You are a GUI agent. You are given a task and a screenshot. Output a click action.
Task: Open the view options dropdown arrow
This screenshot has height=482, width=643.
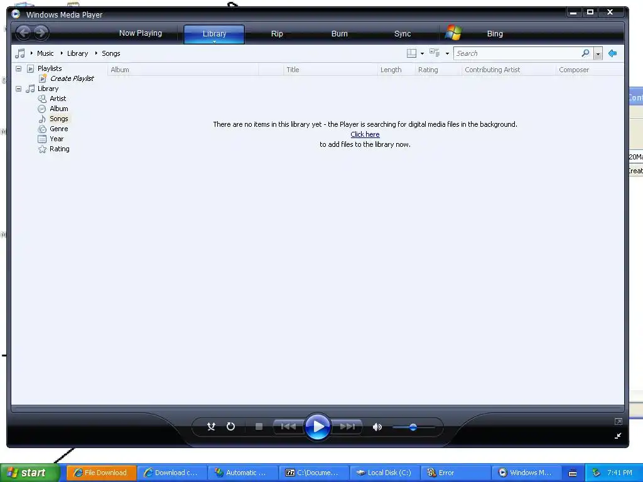(x=447, y=54)
